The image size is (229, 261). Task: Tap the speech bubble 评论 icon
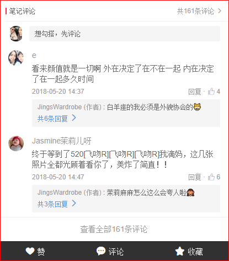(101, 251)
